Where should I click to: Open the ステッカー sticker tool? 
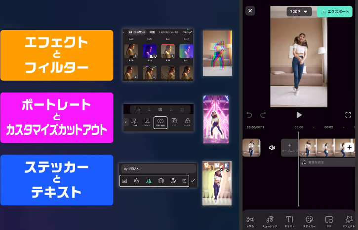[x=309, y=222]
